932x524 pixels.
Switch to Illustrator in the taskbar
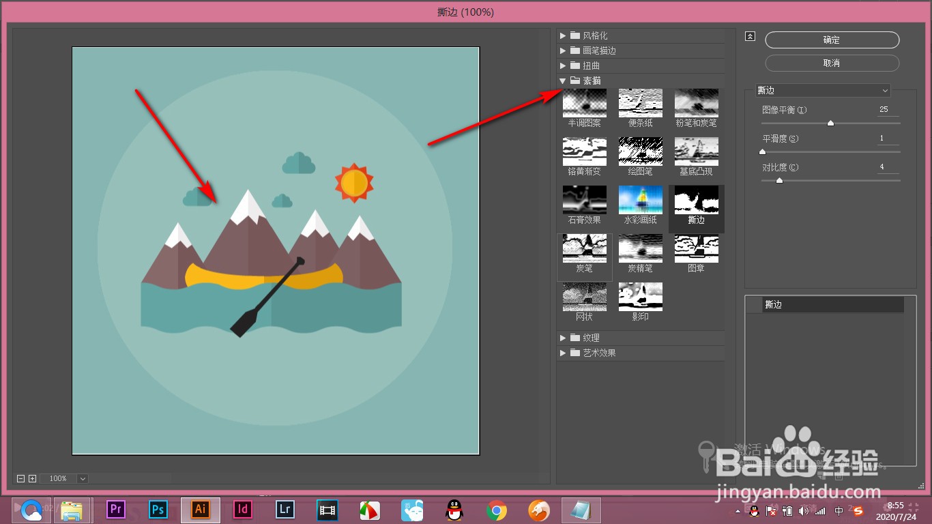click(x=201, y=509)
